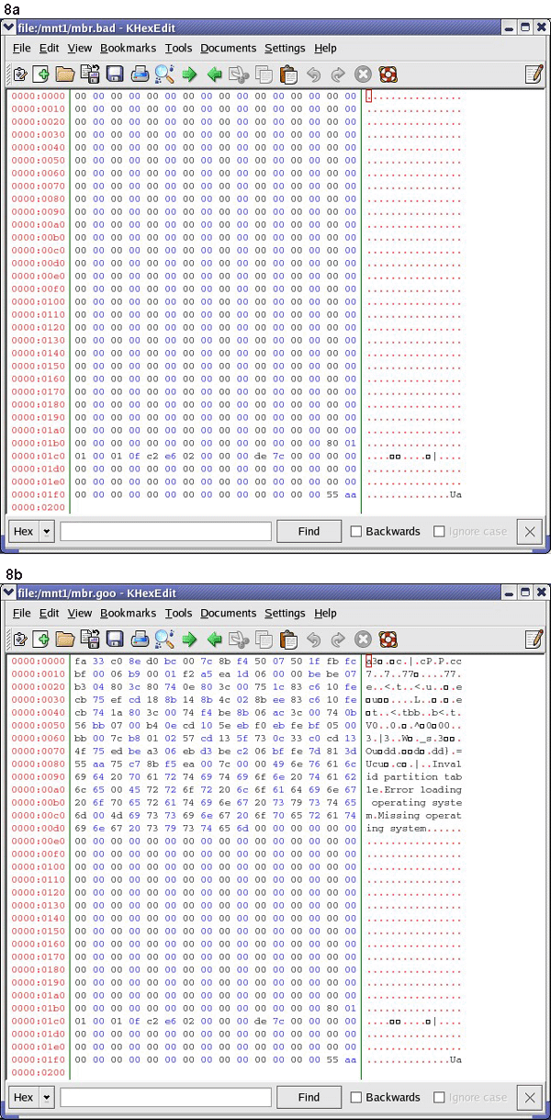Click the New document icon in mbr.goo toolbar
This screenshot has height=1120, width=551.
(x=42, y=639)
